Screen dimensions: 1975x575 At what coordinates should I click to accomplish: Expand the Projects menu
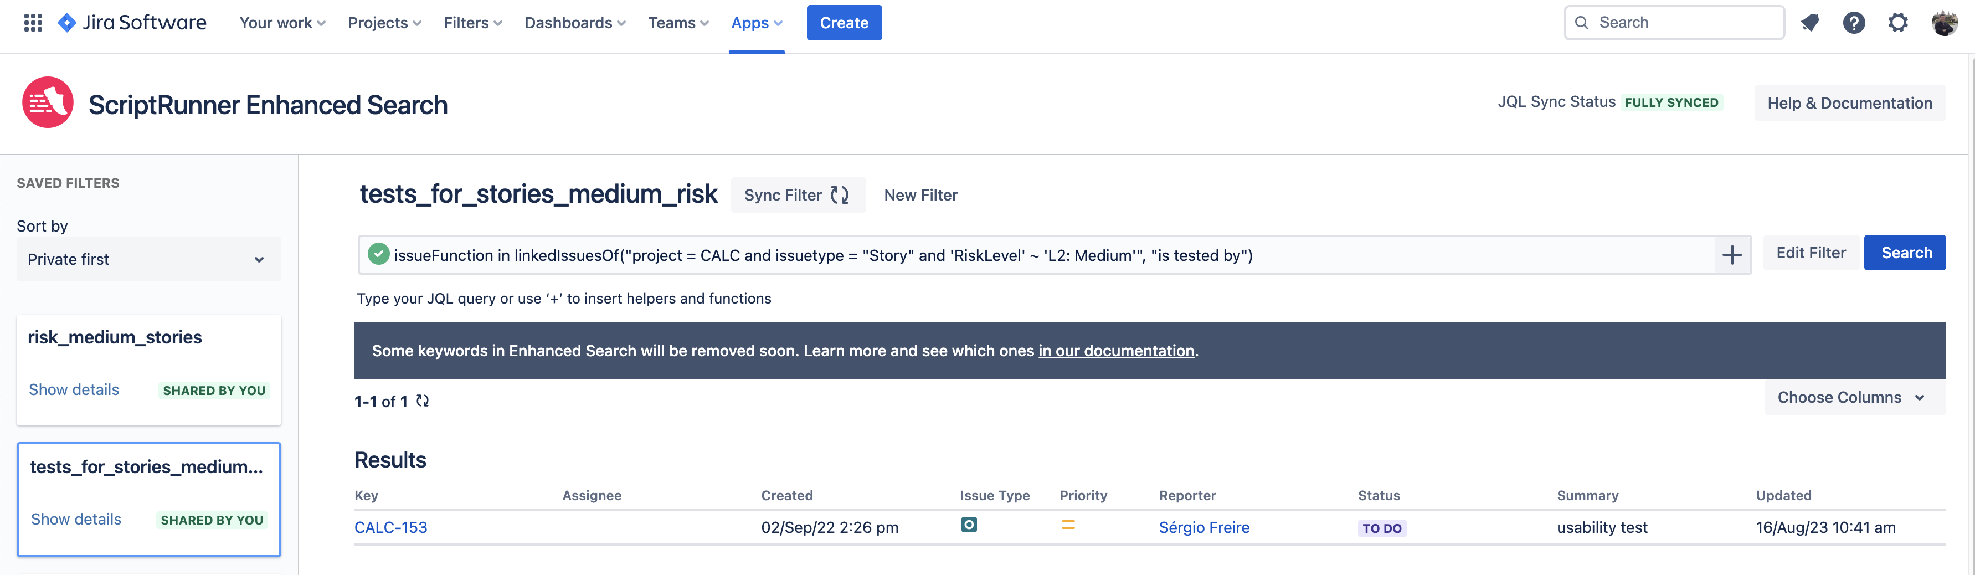tap(385, 23)
